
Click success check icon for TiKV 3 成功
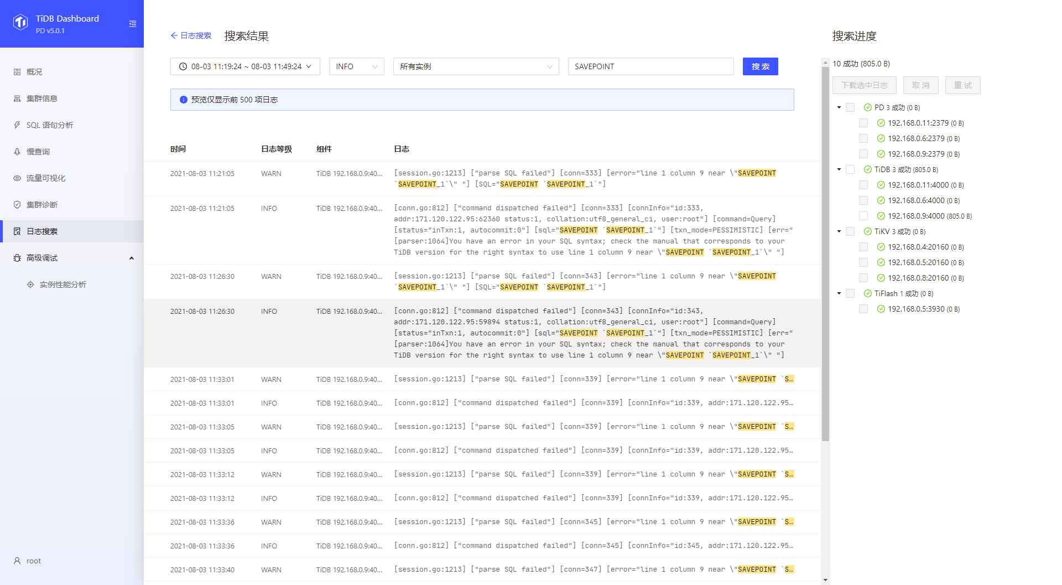(868, 231)
